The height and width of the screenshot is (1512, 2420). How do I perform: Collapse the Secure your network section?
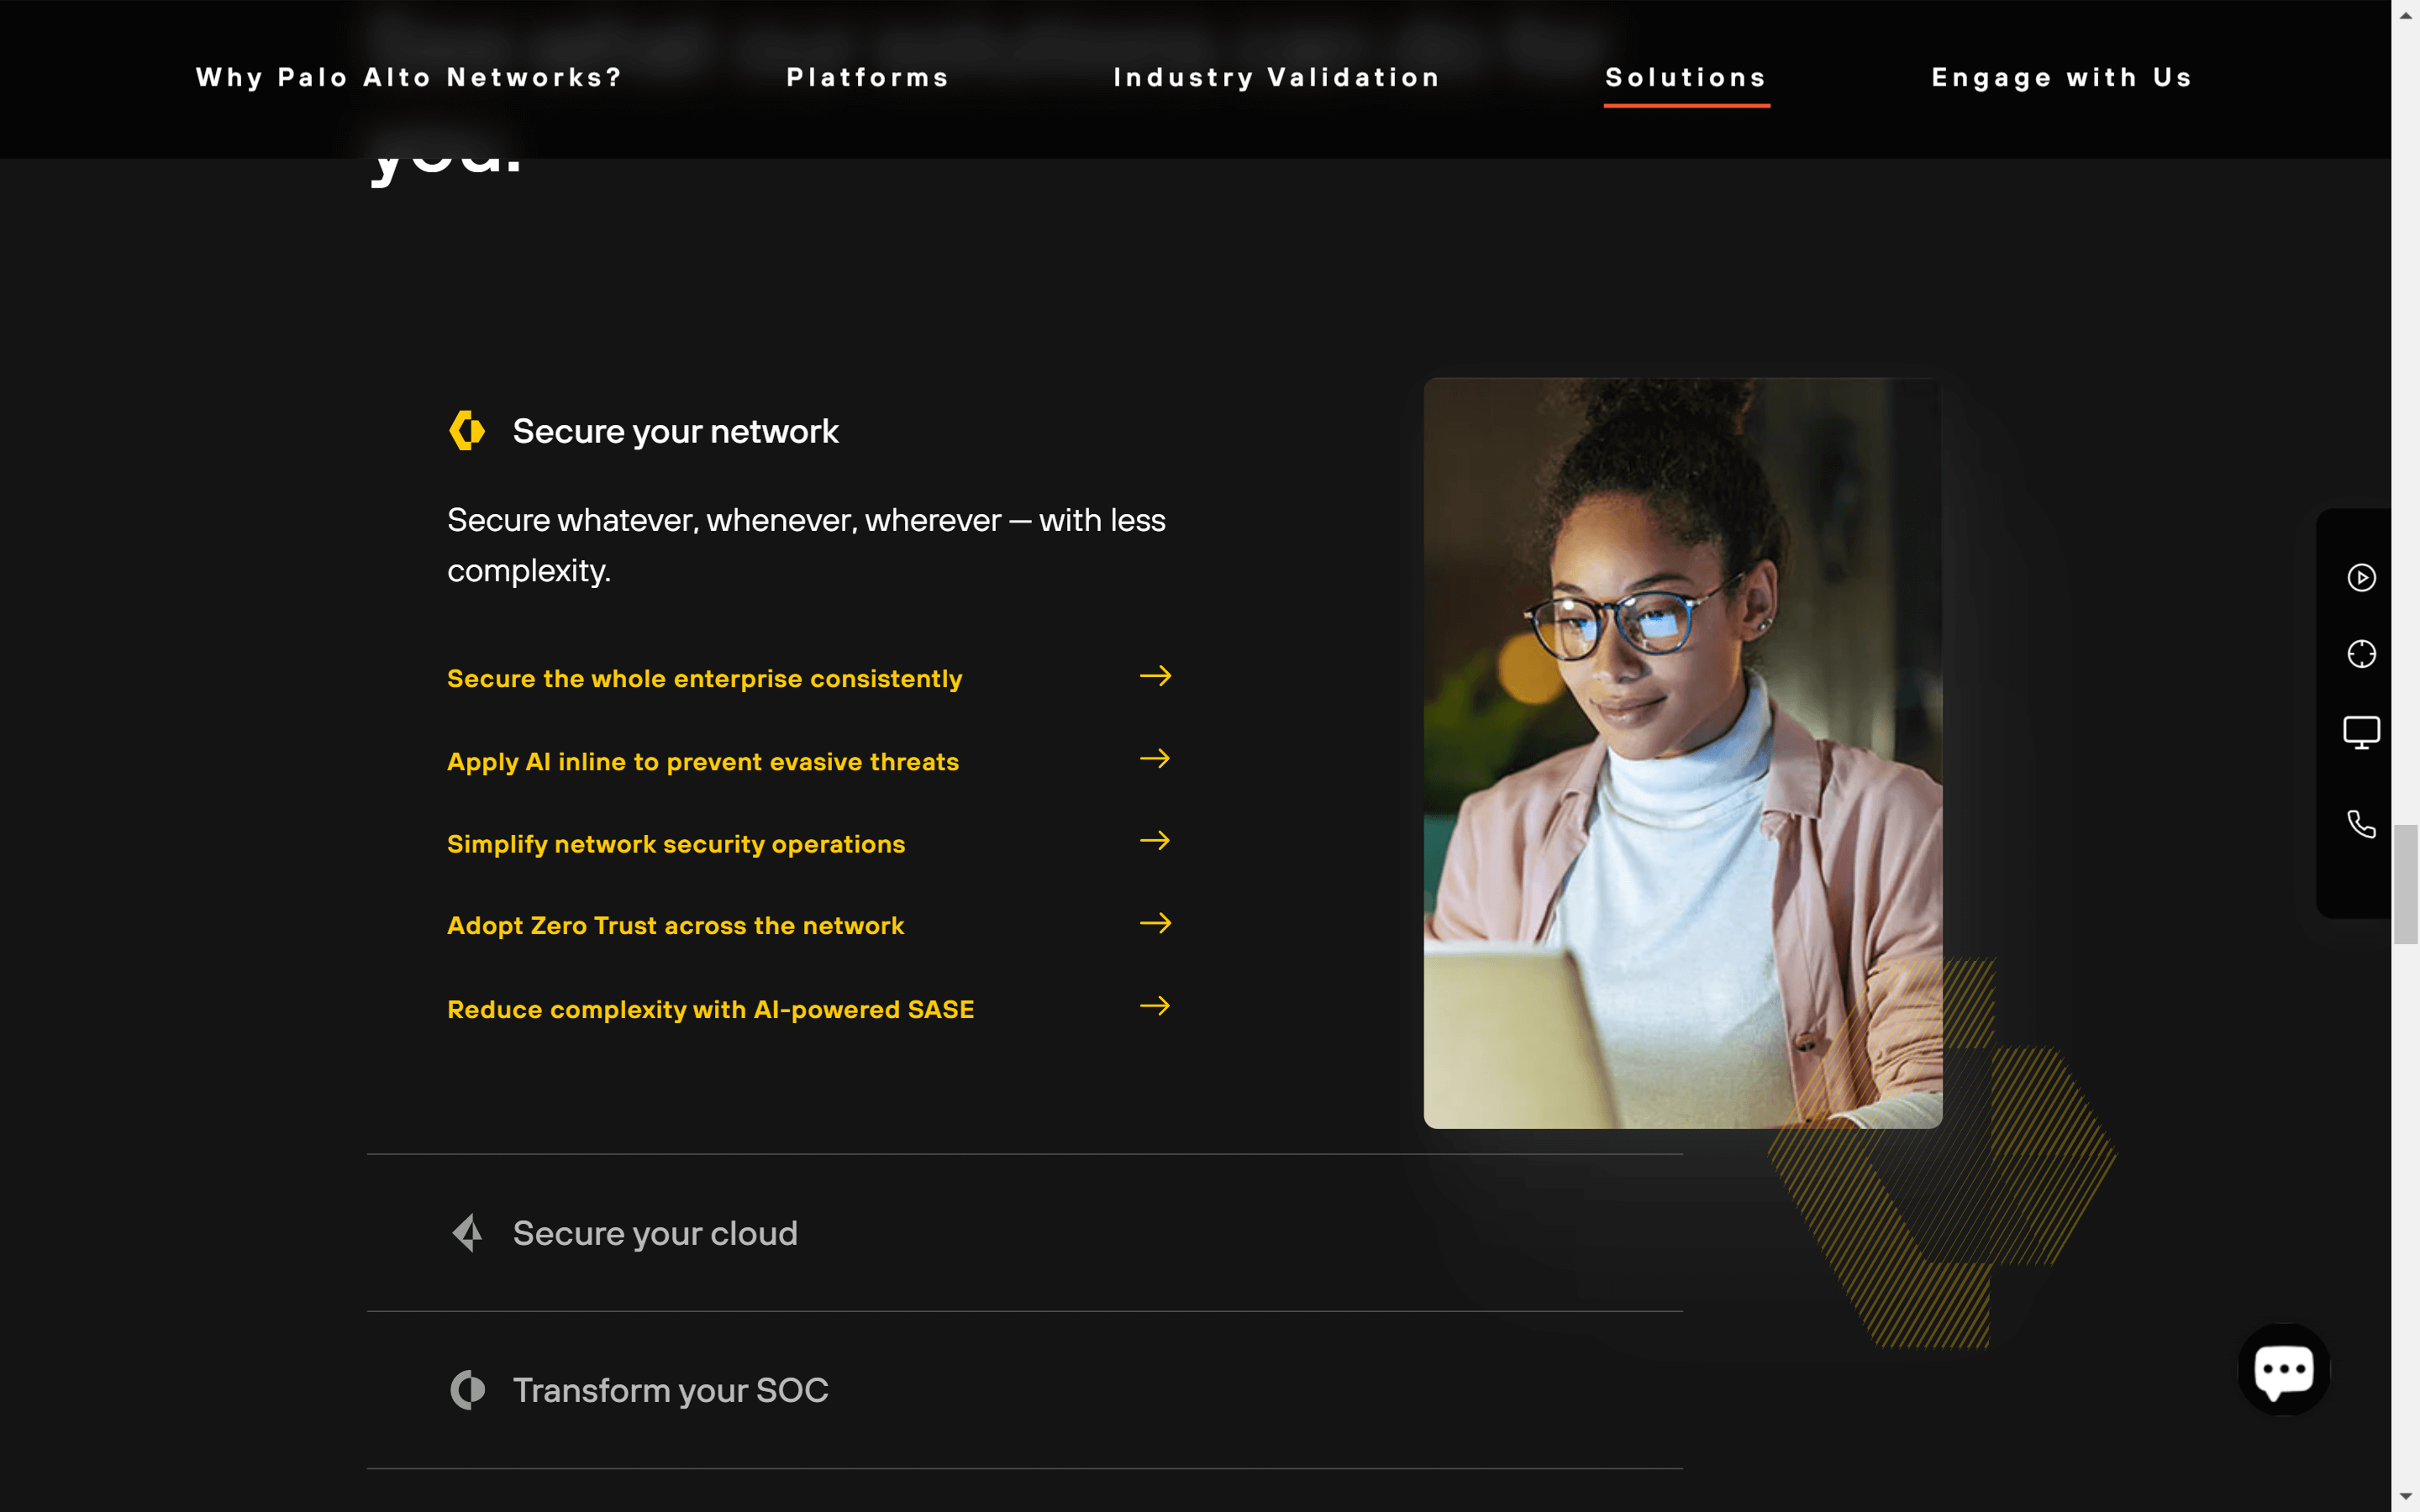coord(675,430)
